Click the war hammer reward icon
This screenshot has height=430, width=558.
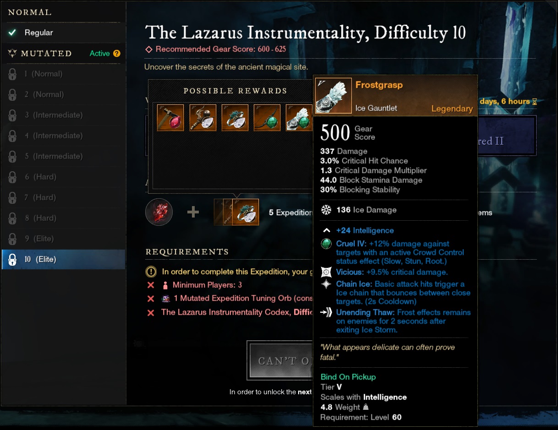pos(202,118)
